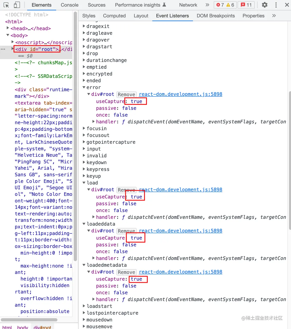Collapse the loadeddata event listeners
Image resolution: width=291 pixels, height=329 pixels.
(x=84, y=224)
